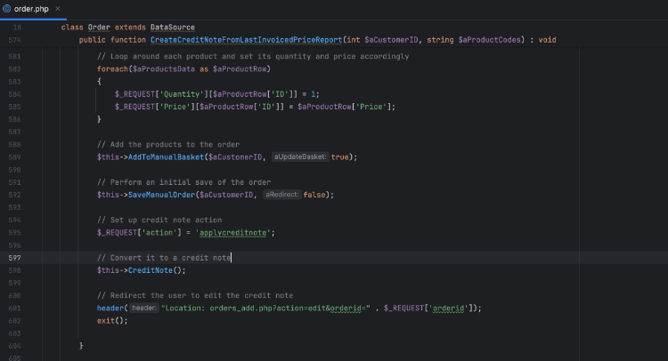Click the 'Quantity' string on line 584
668x361 pixels.
point(182,94)
